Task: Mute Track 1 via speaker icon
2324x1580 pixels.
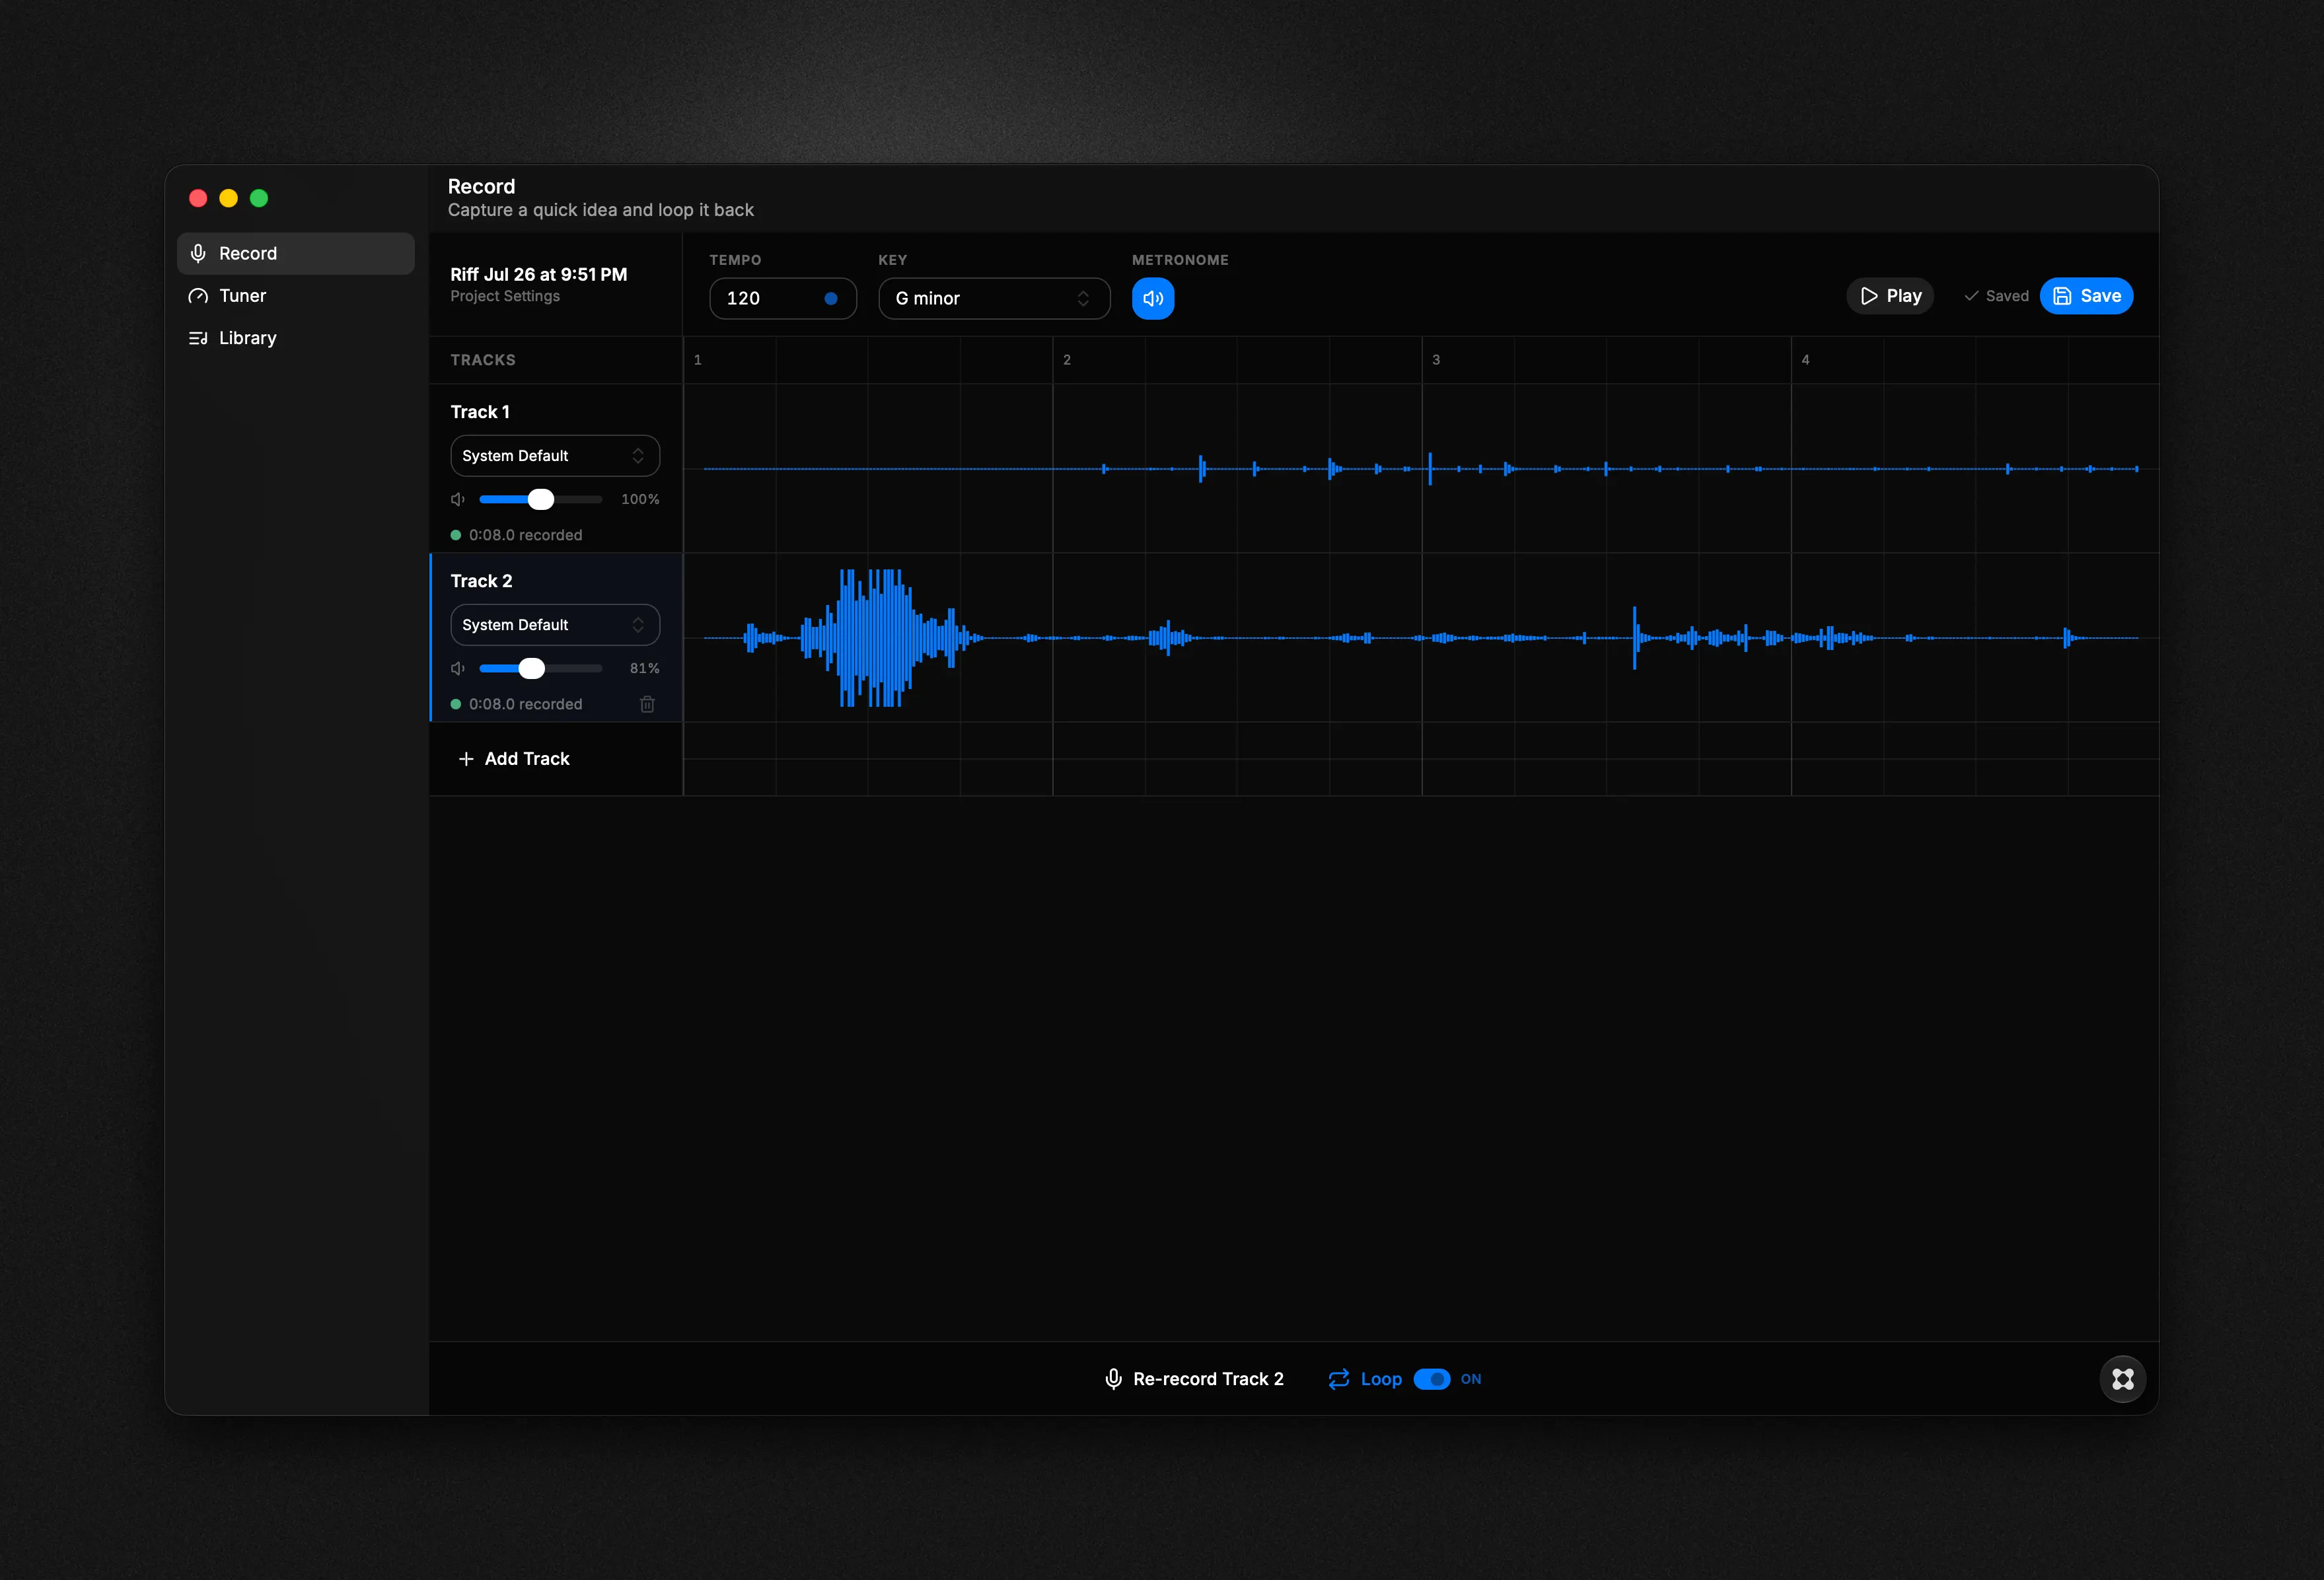Action: [x=458, y=499]
